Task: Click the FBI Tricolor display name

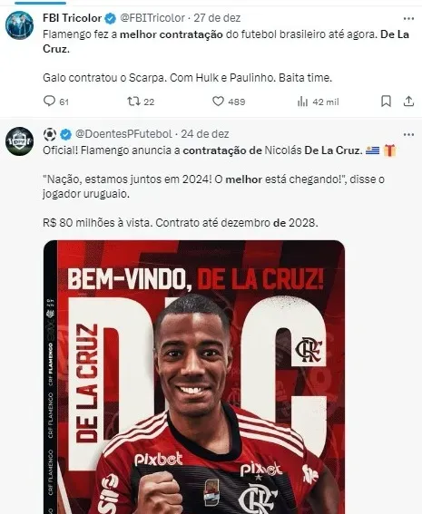Action: [73, 18]
